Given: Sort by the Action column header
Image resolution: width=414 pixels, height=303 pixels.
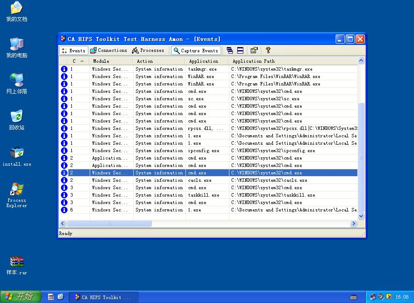Looking at the screenshot, I should tap(159, 61).
